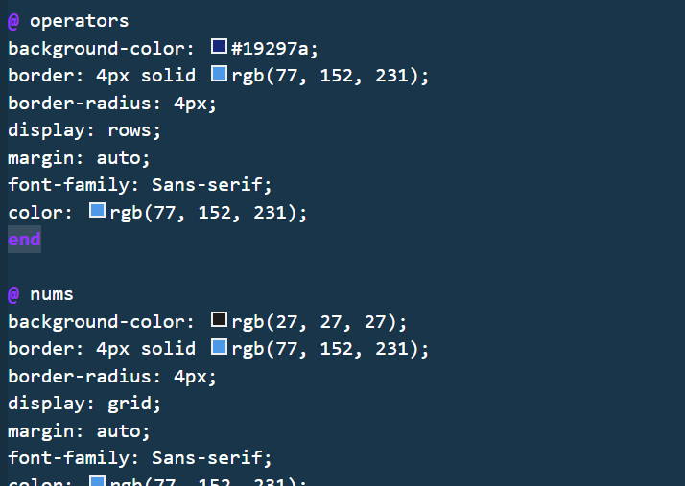
Task: Click "background-color" property in nums block
Action: point(97,321)
